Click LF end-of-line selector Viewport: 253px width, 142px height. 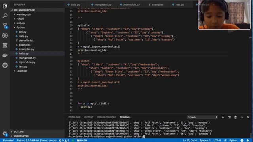coord(225,140)
